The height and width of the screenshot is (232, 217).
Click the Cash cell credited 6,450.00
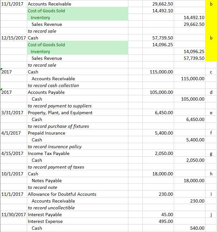78,119
